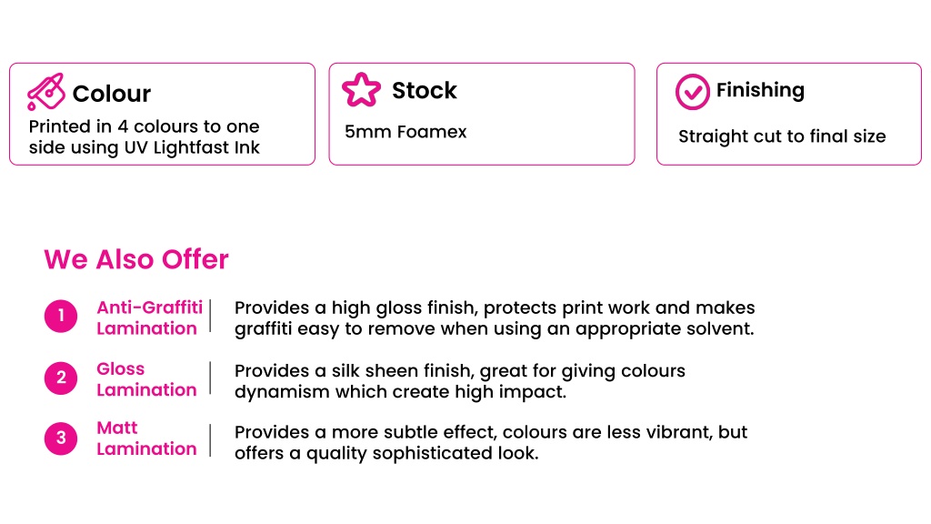Click the silk sheen finish description
Viewport: 931px width, 524px height.
459,381
